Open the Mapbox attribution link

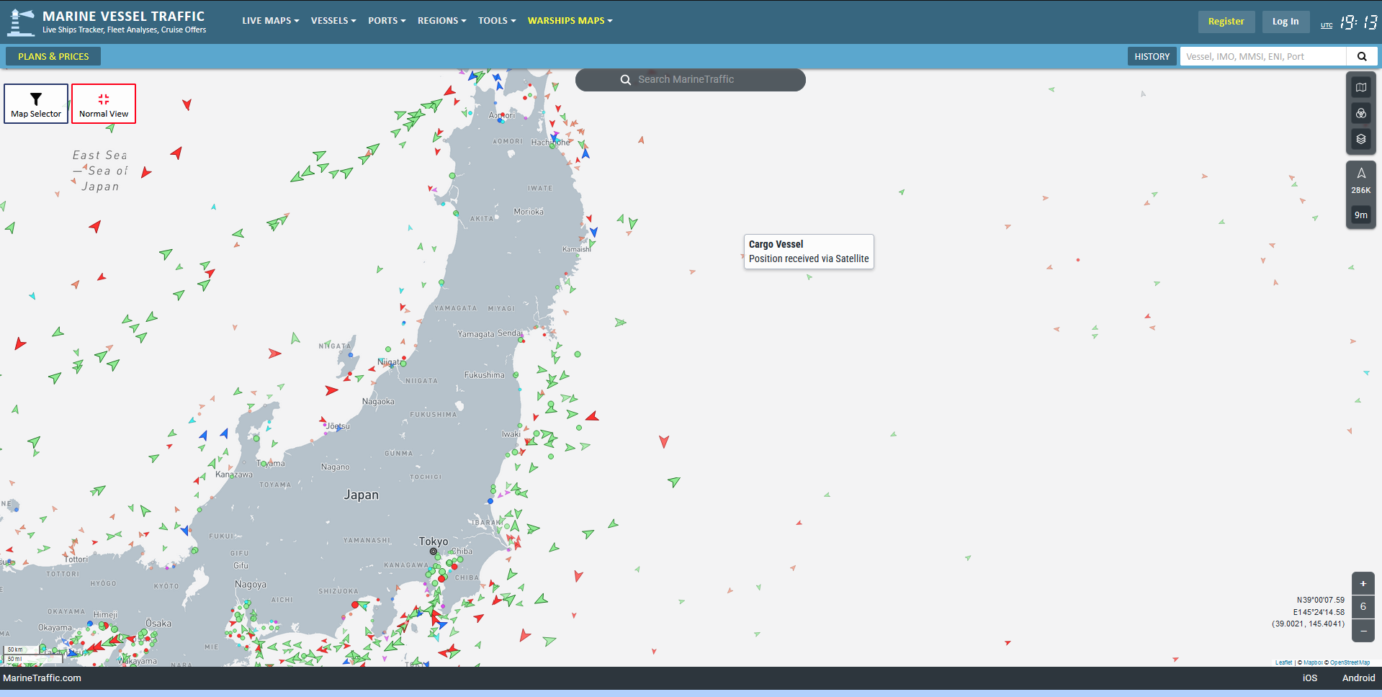[1313, 662]
